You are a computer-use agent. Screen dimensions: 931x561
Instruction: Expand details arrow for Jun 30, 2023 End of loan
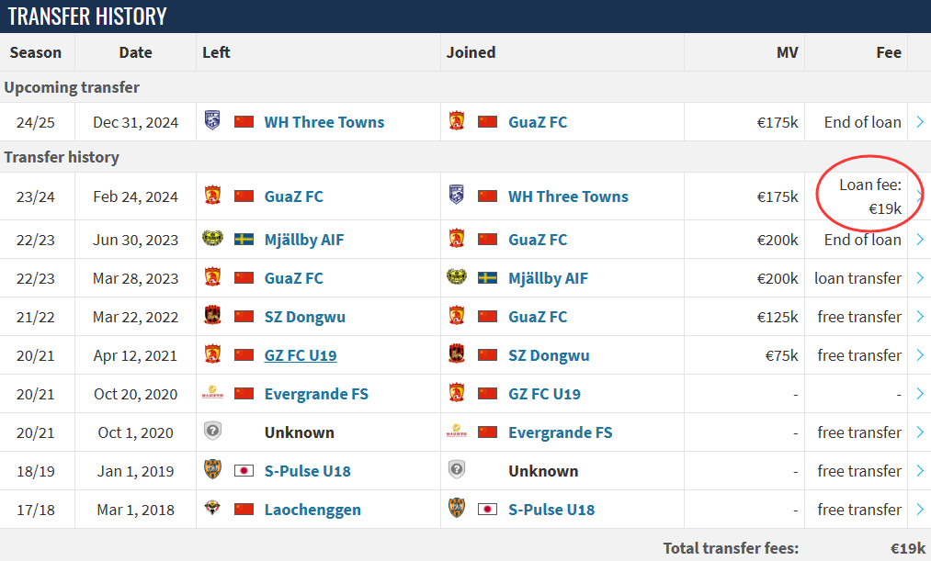(x=920, y=239)
